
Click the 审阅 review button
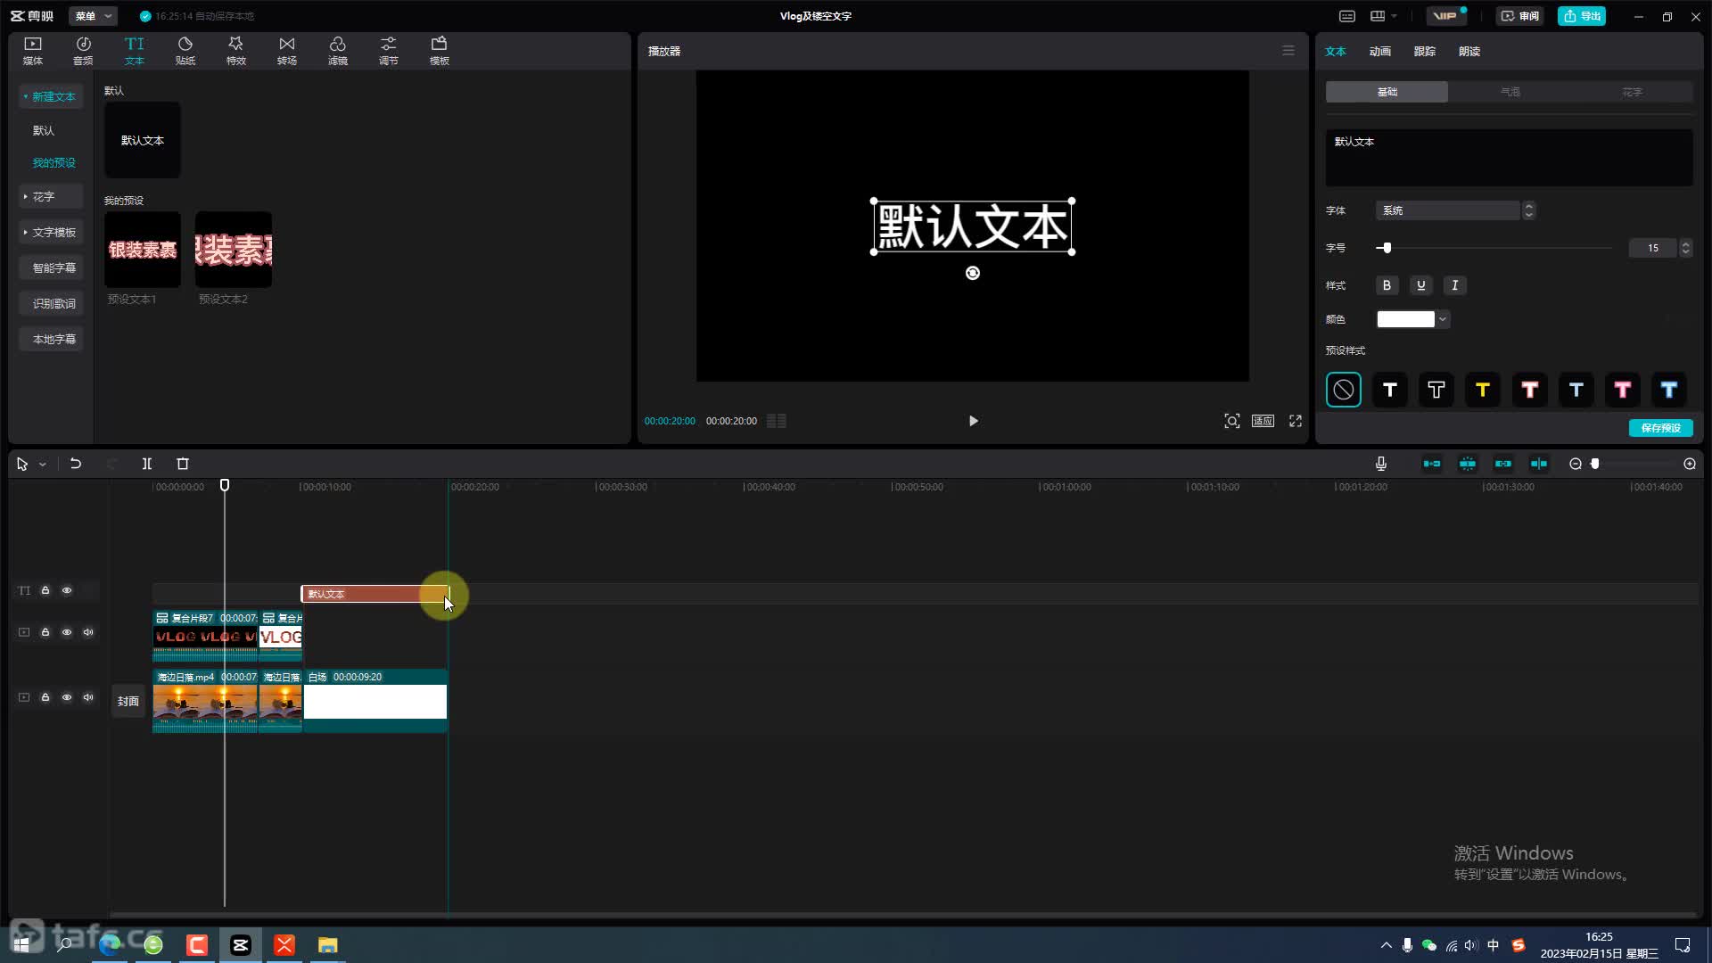(1519, 16)
